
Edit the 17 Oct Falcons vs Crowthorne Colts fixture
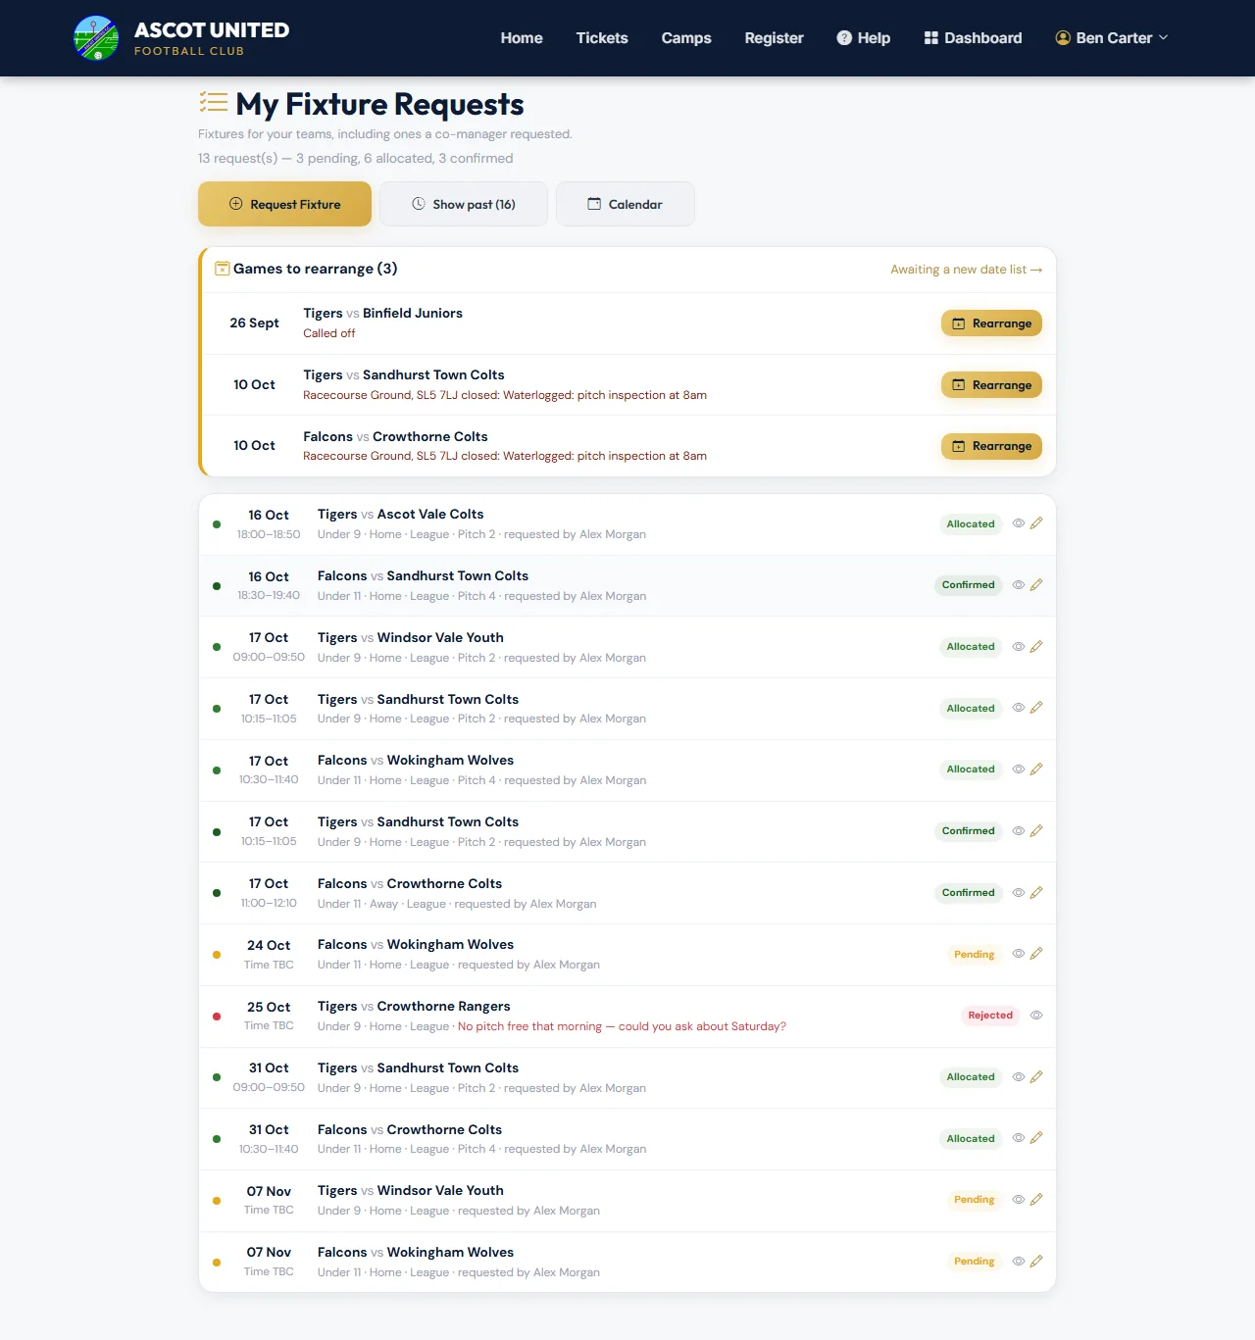point(1036,893)
